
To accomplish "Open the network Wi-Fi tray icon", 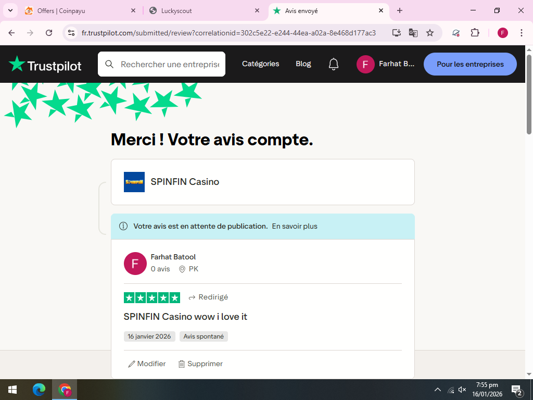I will click(x=451, y=390).
